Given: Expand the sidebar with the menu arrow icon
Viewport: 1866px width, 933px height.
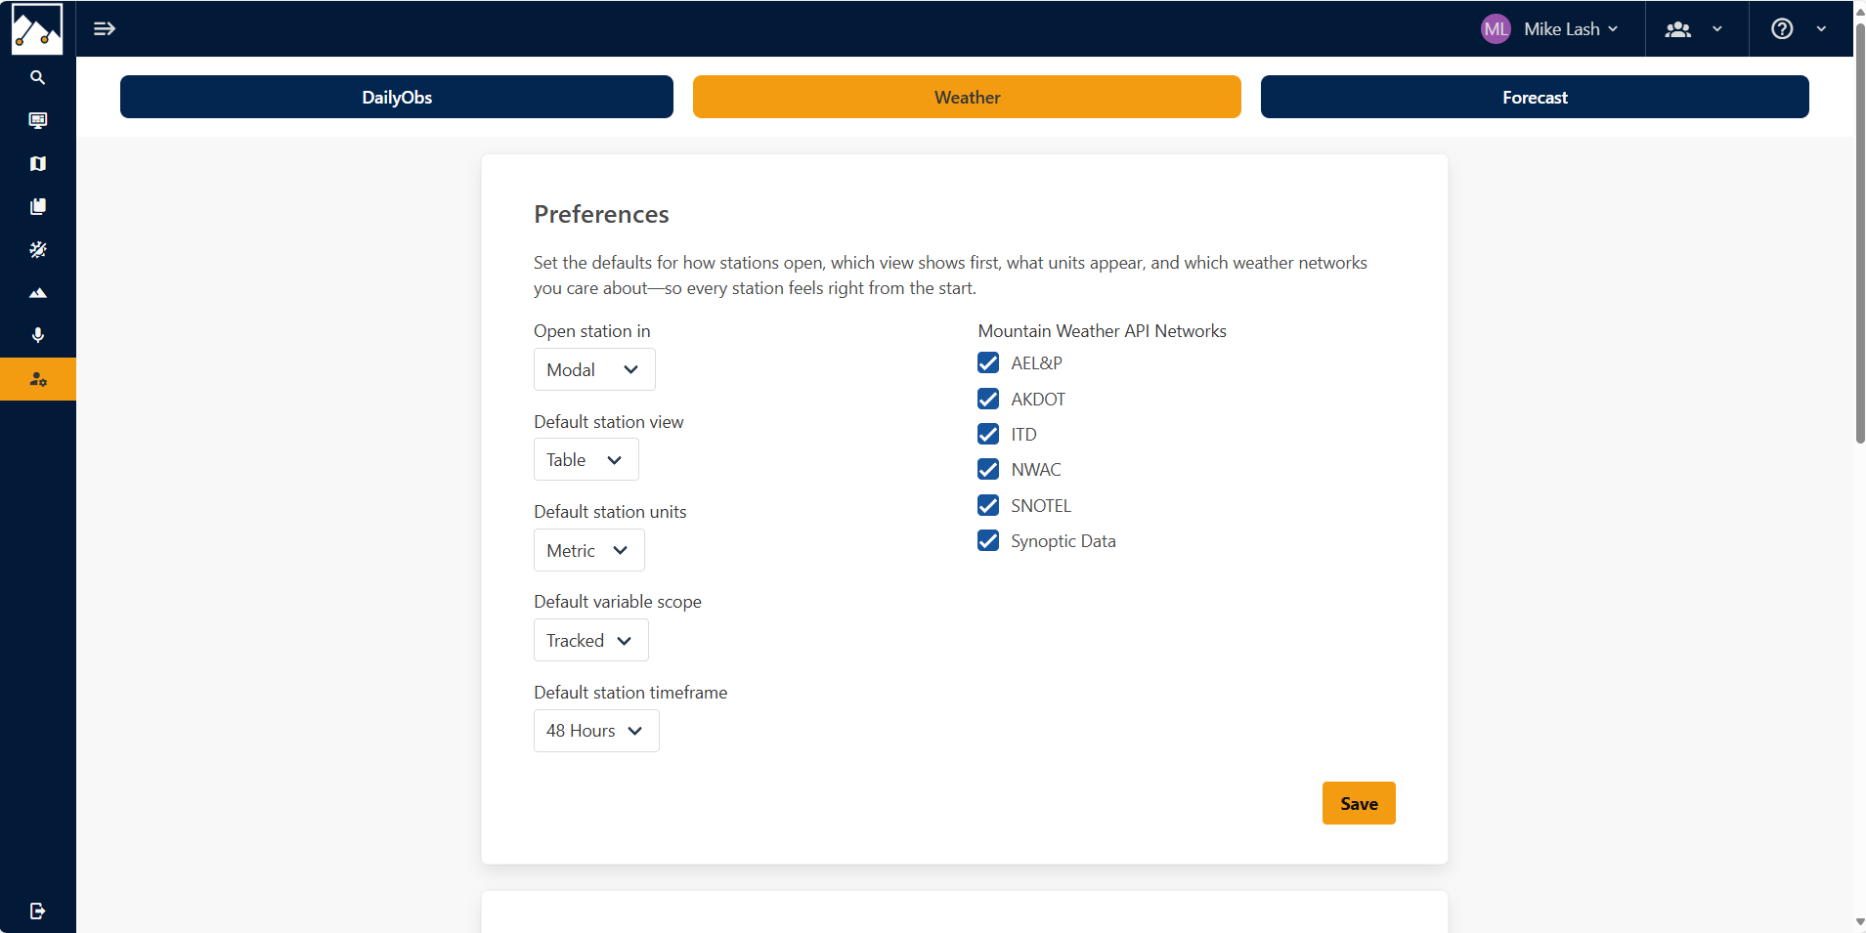Looking at the screenshot, I should [105, 28].
